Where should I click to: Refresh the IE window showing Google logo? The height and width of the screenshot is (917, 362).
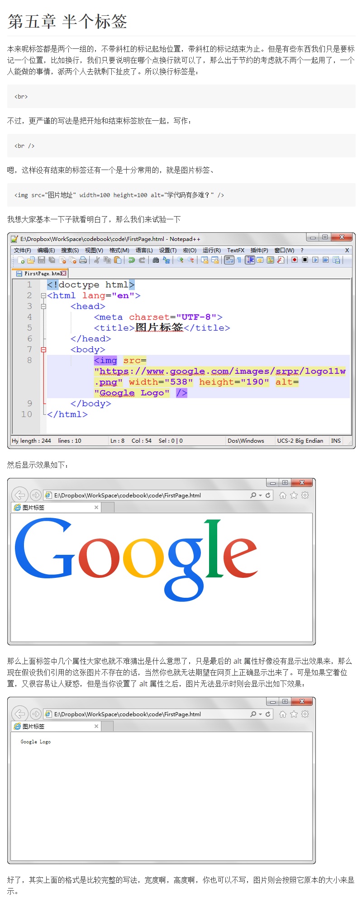(268, 496)
